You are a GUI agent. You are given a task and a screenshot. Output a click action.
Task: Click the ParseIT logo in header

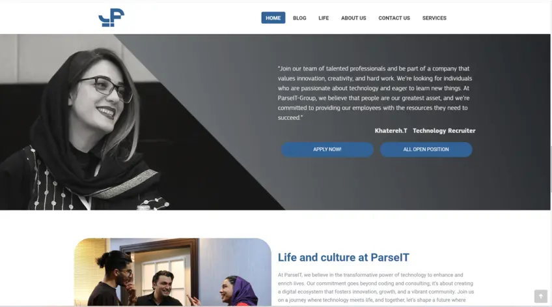[111, 18]
